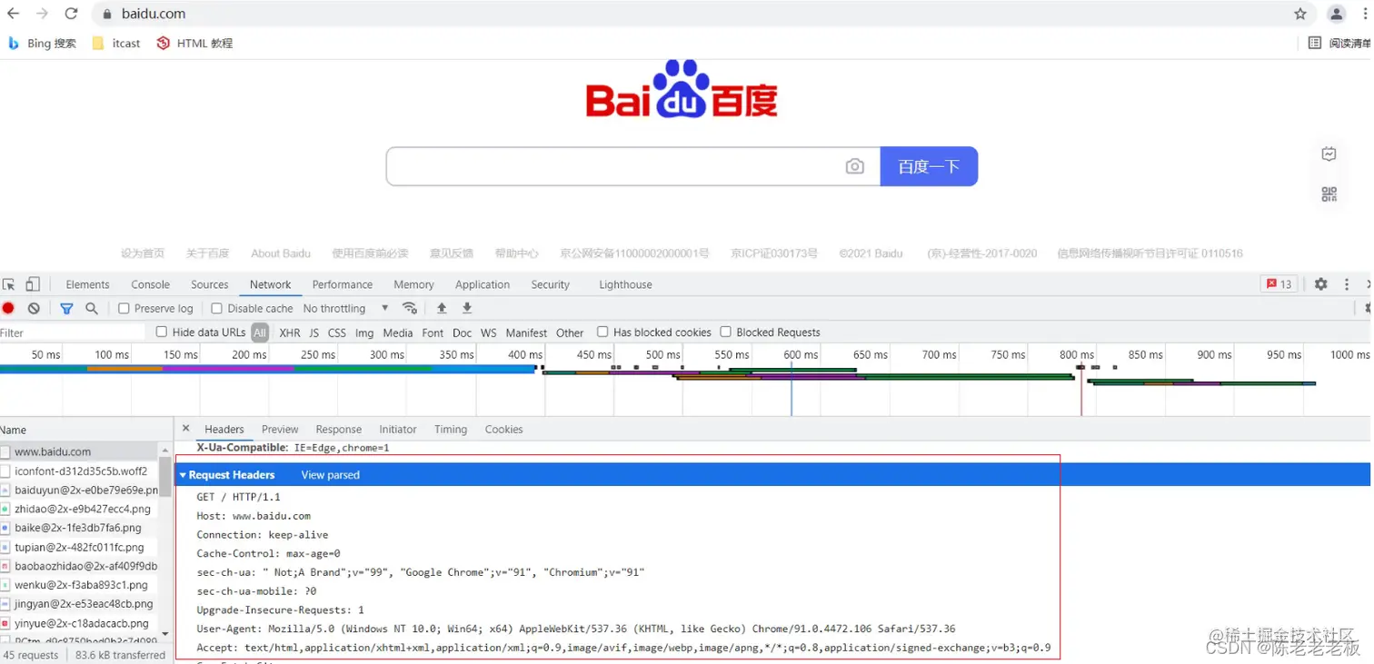Select the XHR filter type
The image size is (1374, 664).
[290, 333]
